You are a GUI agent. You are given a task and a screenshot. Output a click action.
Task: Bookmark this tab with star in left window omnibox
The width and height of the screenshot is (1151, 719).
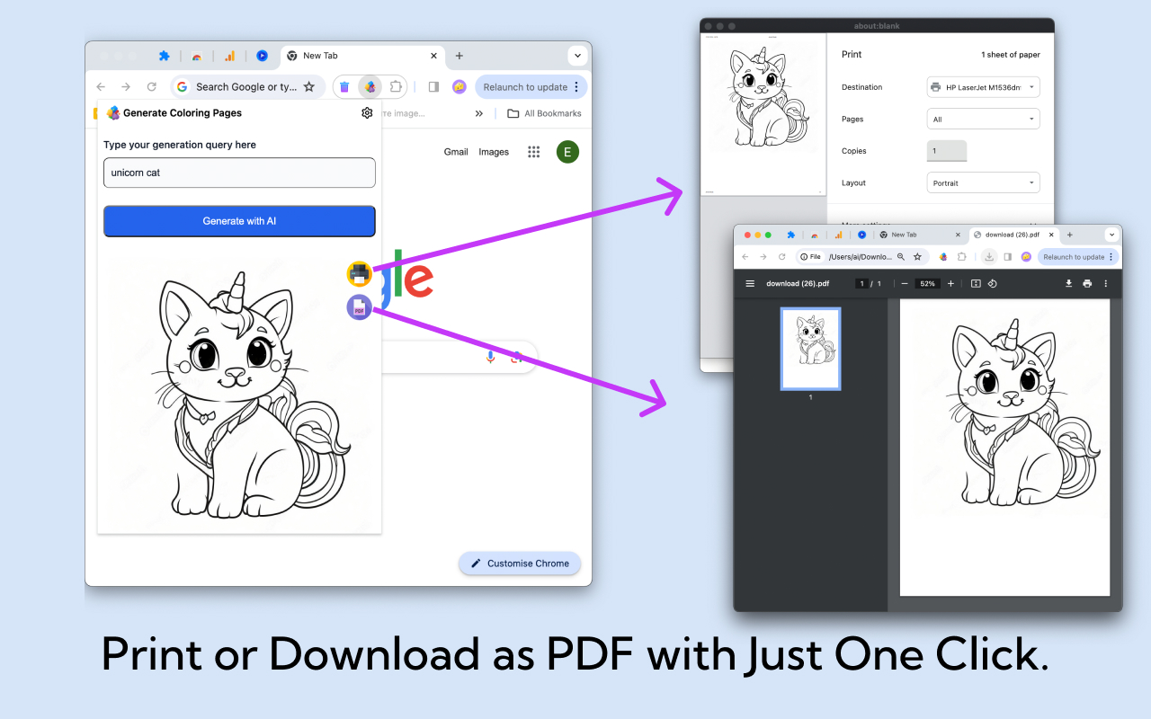pyautogui.click(x=309, y=87)
